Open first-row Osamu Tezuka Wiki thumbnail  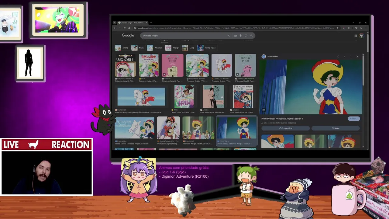[222, 65]
